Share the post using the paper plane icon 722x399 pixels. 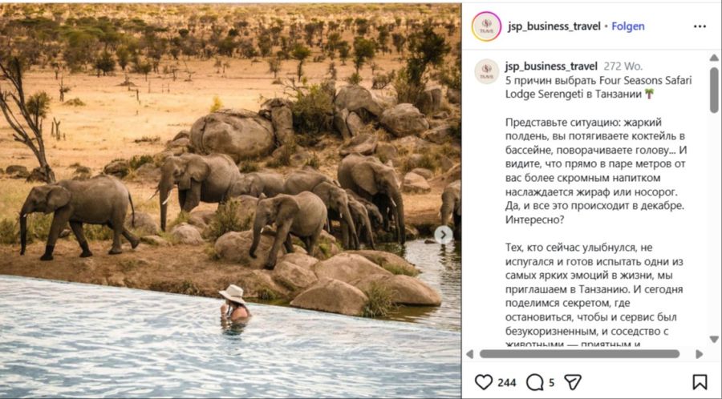coord(572,382)
